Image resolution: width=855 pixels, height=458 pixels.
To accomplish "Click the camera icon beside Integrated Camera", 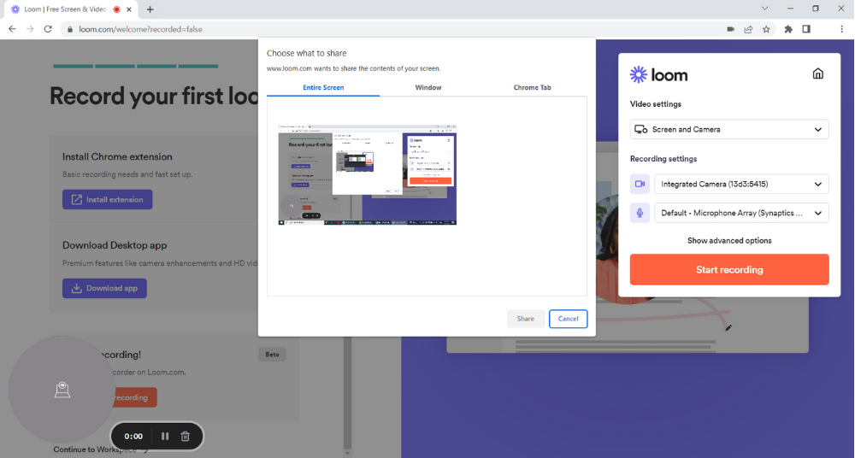I will pos(640,184).
